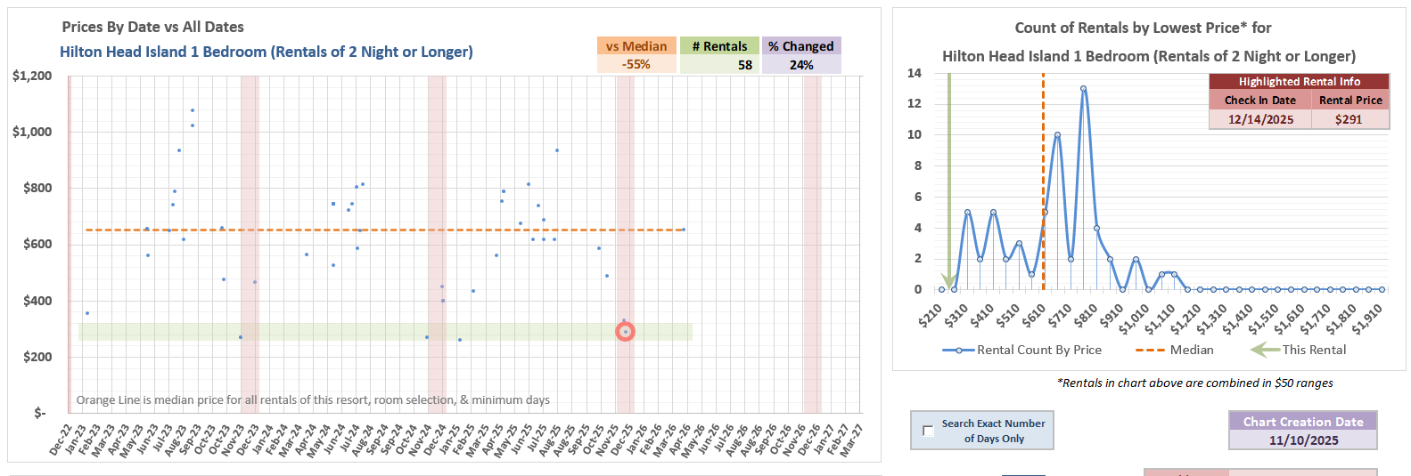Select the $291 Rental Price cell
Image resolution: width=1411 pixels, height=476 pixels.
pyautogui.click(x=1349, y=119)
